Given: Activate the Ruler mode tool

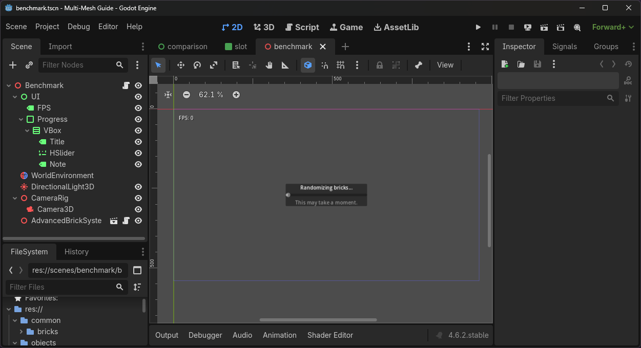Looking at the screenshot, I should [285, 65].
